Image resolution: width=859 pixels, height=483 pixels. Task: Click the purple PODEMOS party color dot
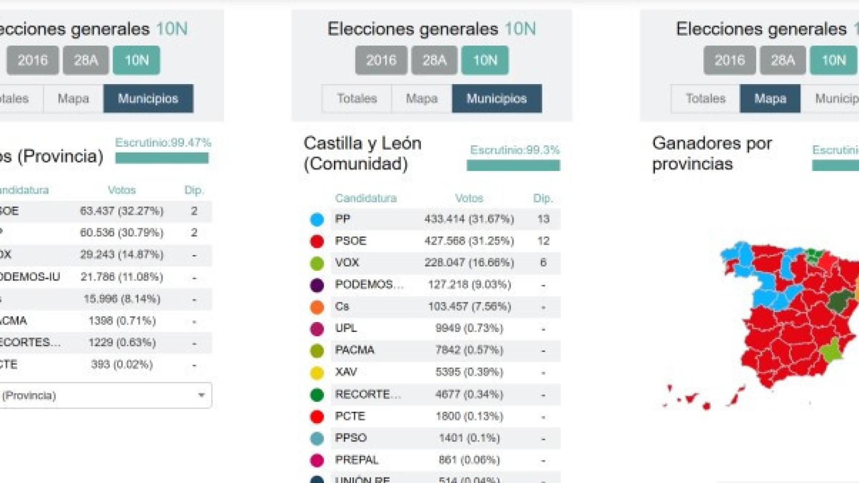click(317, 285)
